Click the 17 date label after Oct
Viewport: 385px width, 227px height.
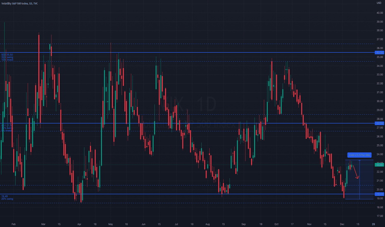click(x=292, y=224)
